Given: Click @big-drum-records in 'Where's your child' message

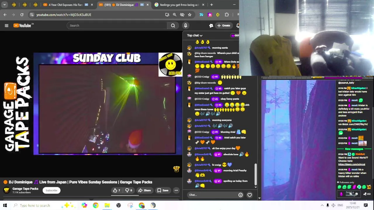Looking at the screenshot, I should (x=205, y=53).
